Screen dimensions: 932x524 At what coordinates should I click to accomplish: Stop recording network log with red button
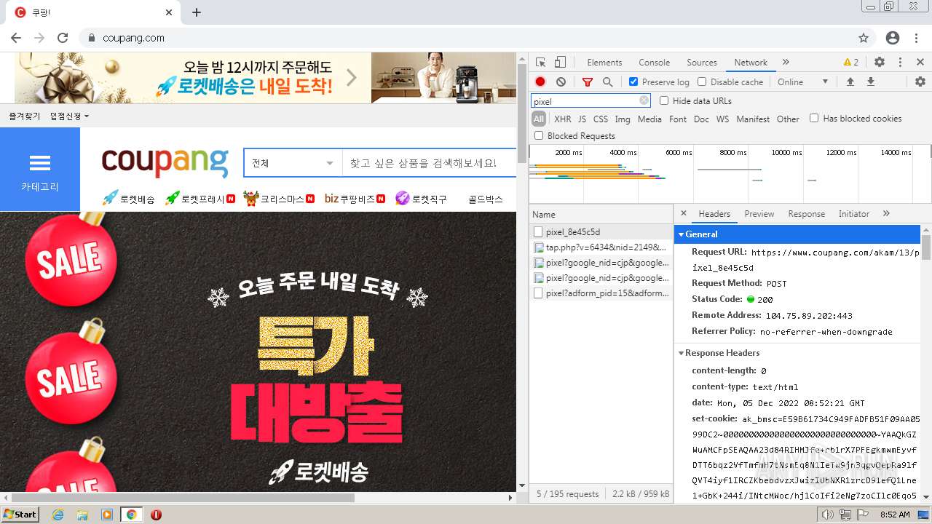coord(540,82)
